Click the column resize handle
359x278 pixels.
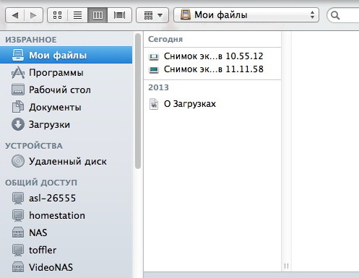286,266
